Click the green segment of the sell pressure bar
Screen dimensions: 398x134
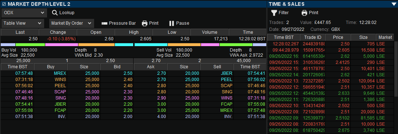(x=236, y=45)
